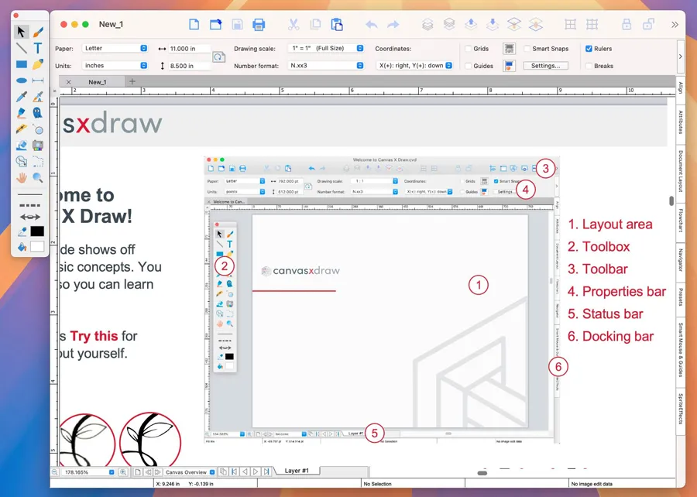This screenshot has height=497, width=697.
Task: Click the Paste clipboard icon
Action: click(336, 25)
